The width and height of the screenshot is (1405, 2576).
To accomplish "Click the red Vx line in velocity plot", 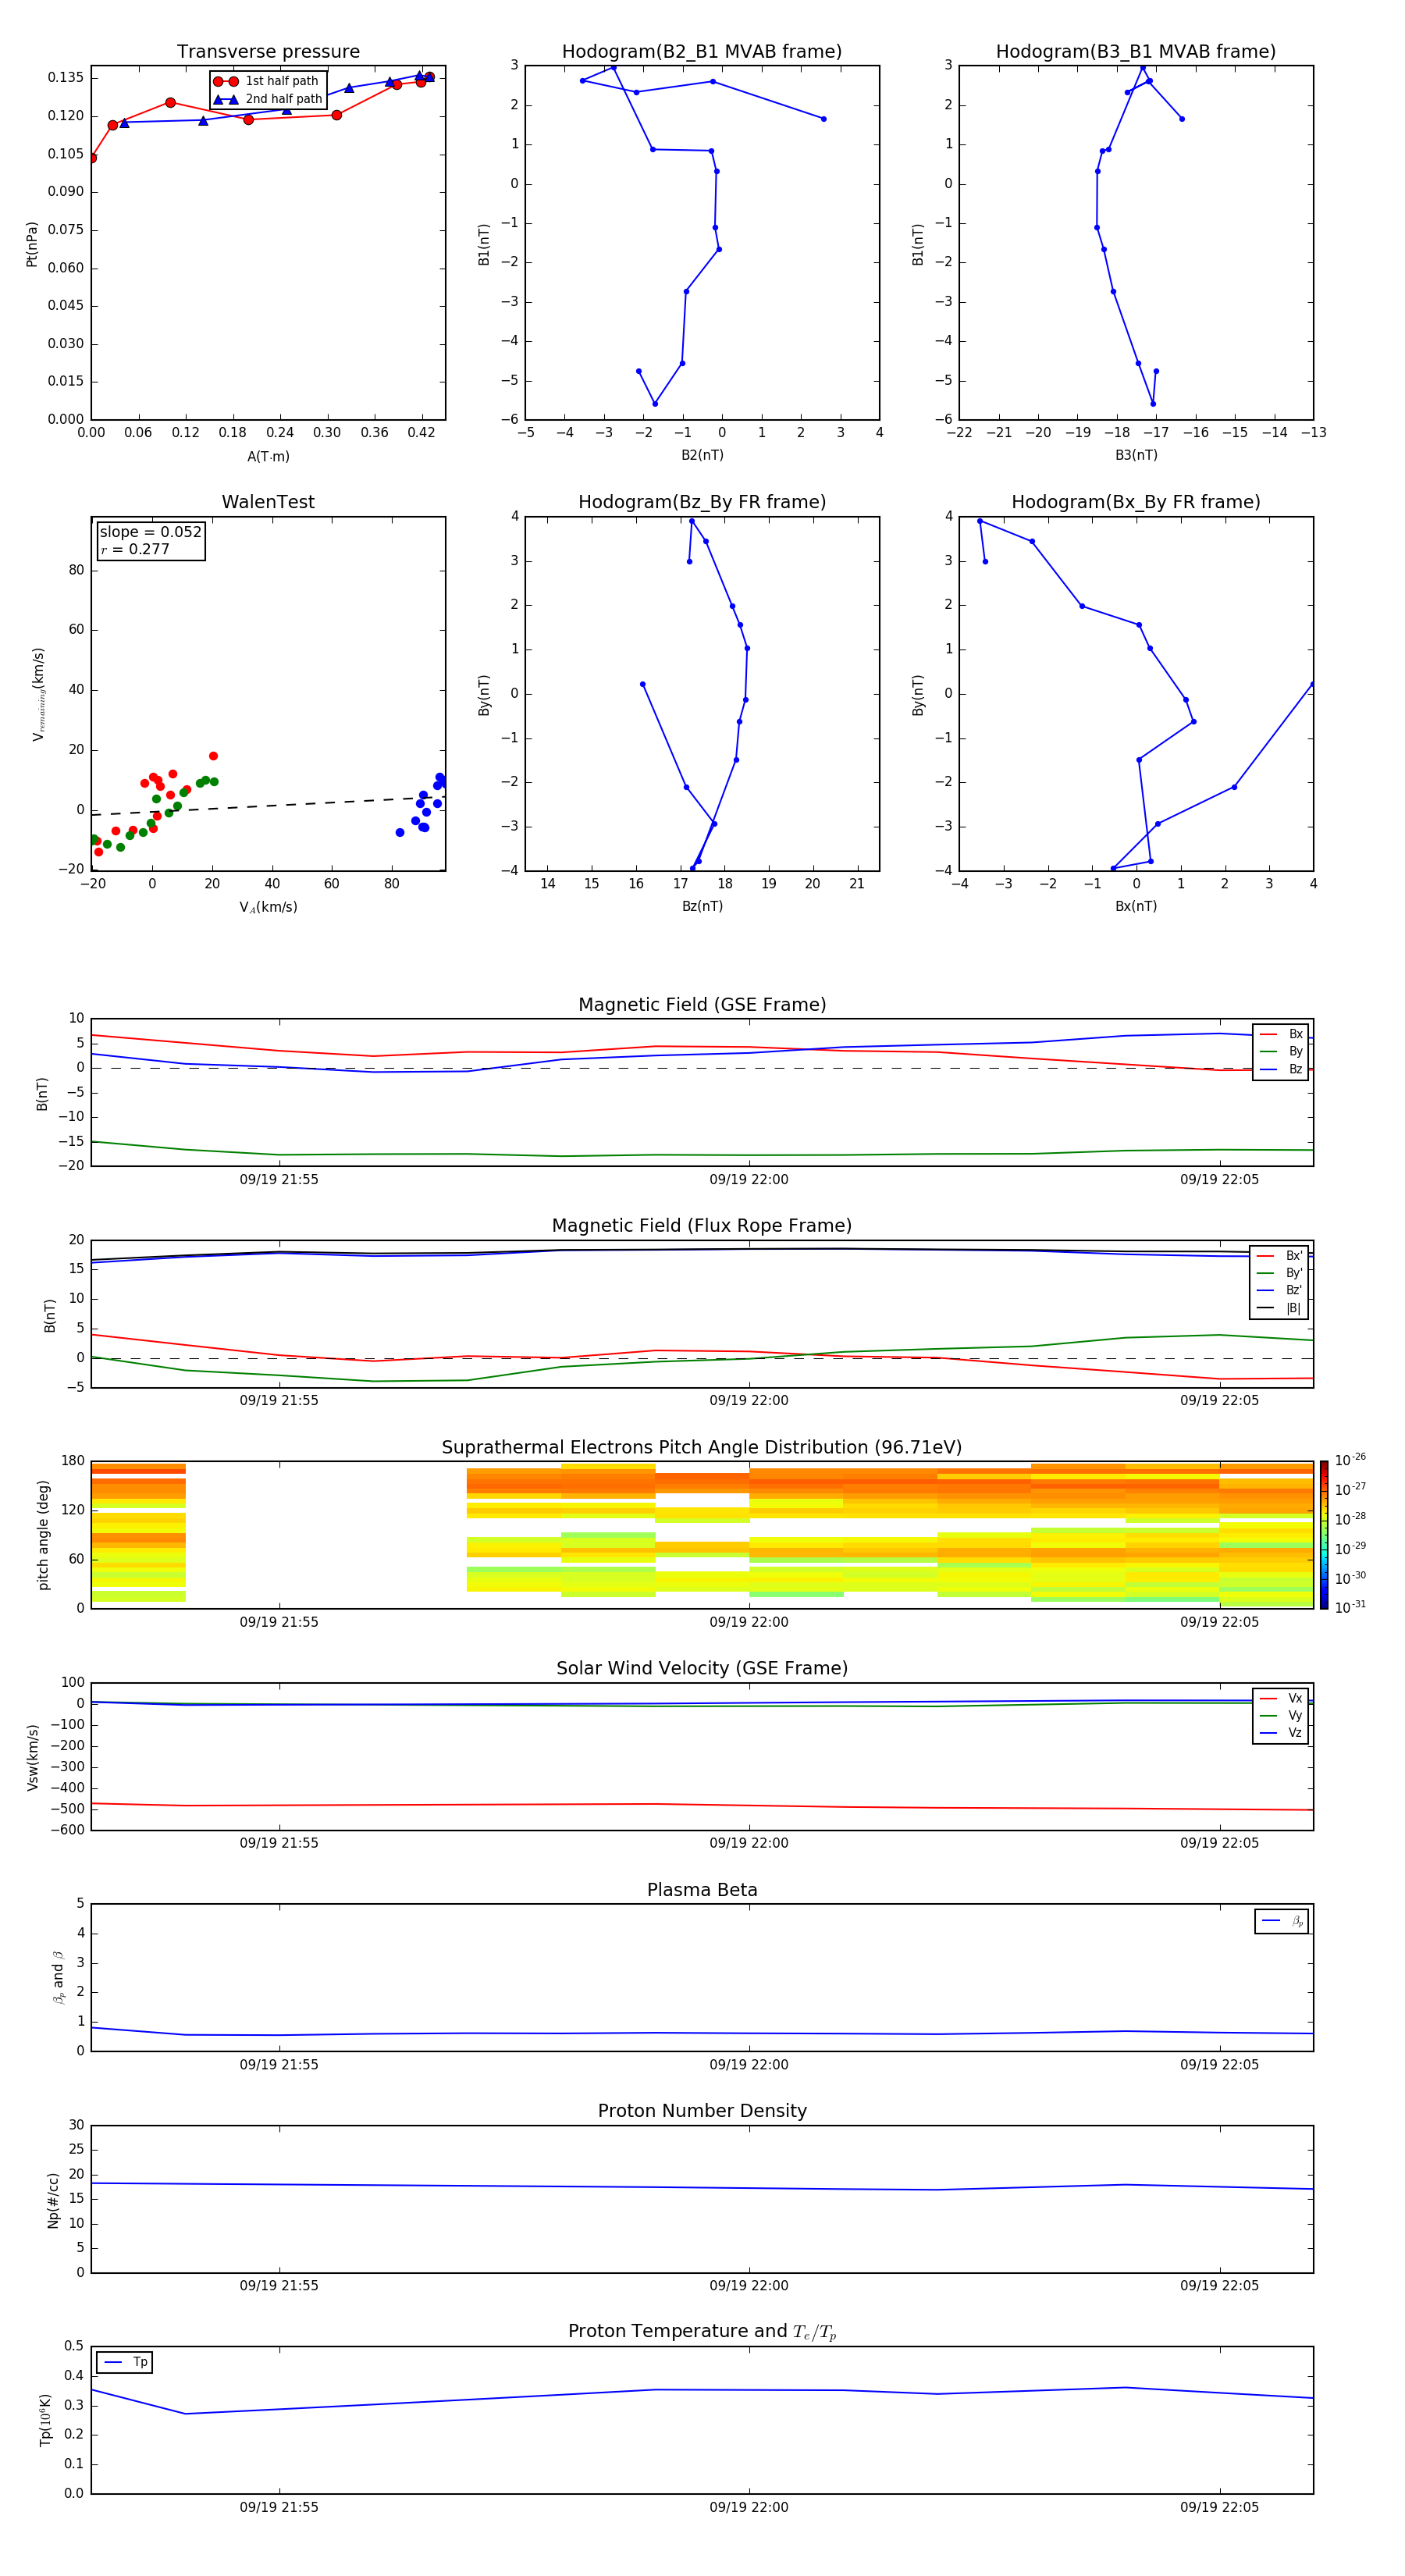I will (700, 1805).
